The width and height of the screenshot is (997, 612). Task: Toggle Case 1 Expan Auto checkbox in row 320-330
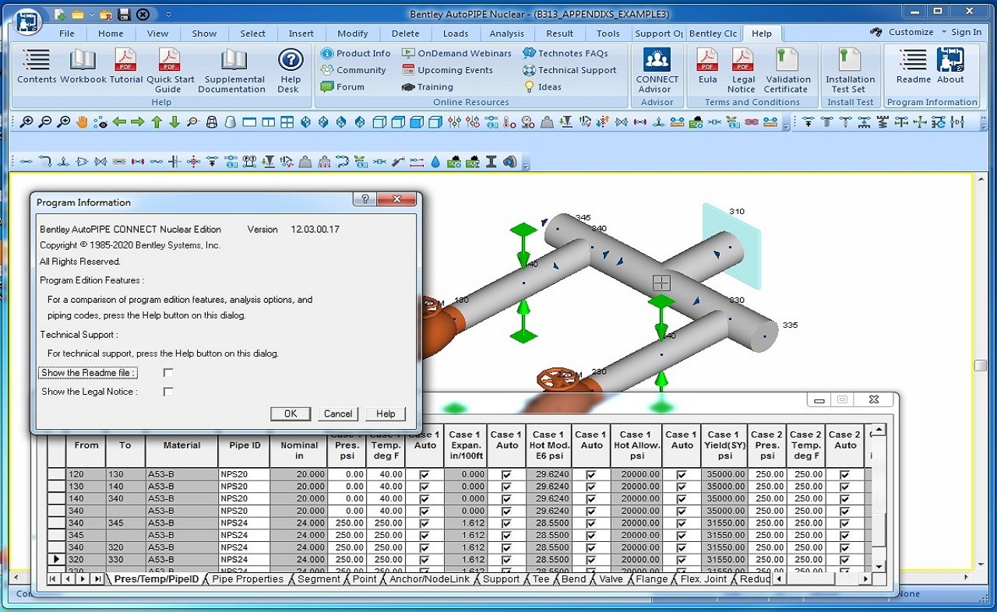507,559
